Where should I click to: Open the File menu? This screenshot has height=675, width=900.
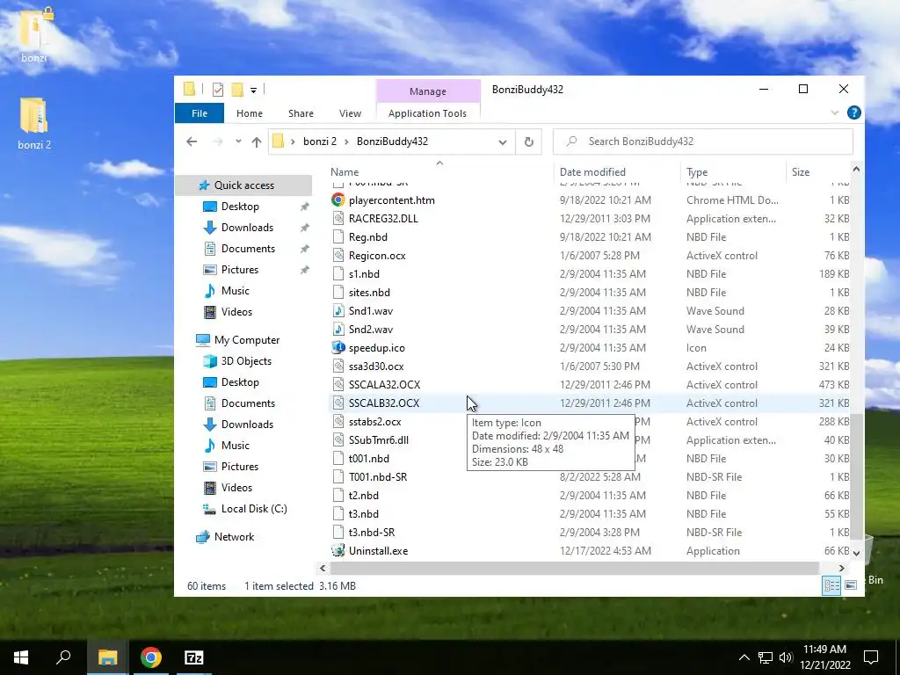(x=200, y=113)
